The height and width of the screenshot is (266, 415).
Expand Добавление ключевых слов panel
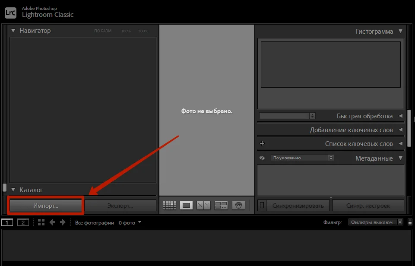click(400, 130)
